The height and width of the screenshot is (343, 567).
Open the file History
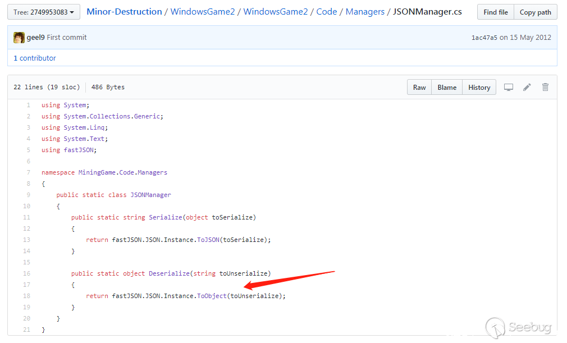tap(479, 87)
